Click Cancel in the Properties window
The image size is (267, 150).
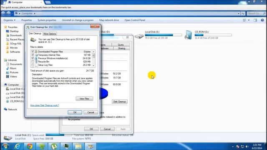pyautogui.click(x=107, y=129)
